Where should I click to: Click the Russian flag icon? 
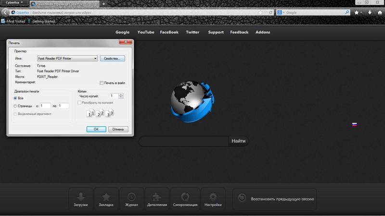(x=354, y=124)
